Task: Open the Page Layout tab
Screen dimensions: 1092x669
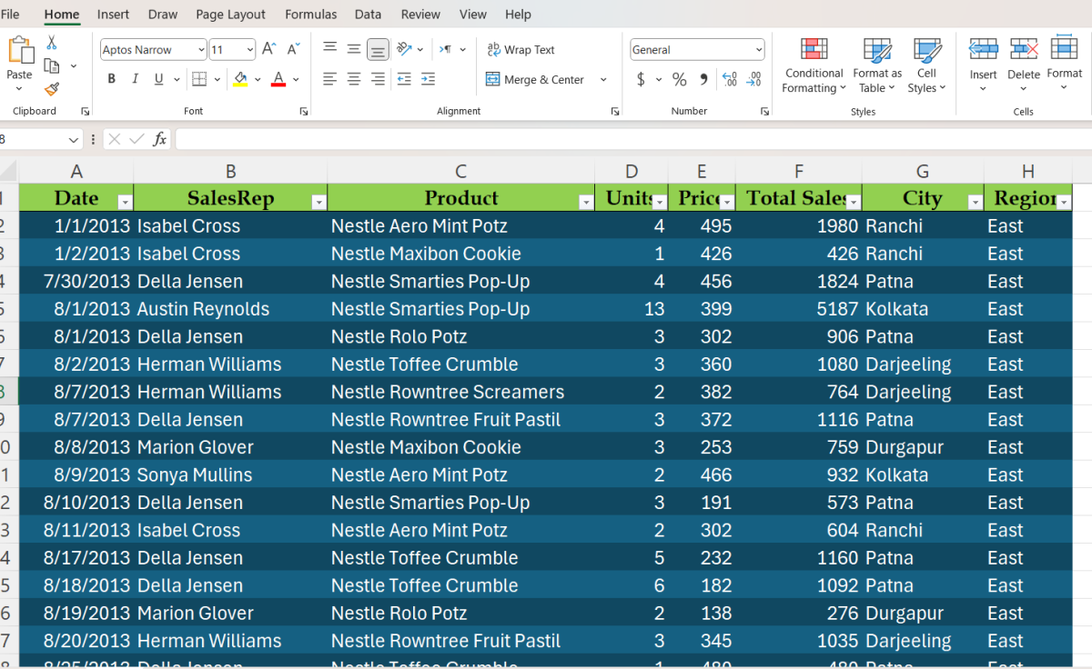Action: (230, 15)
